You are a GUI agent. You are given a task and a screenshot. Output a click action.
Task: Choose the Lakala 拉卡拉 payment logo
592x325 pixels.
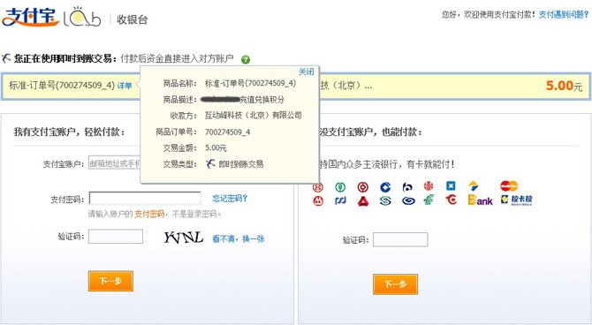pos(516,200)
